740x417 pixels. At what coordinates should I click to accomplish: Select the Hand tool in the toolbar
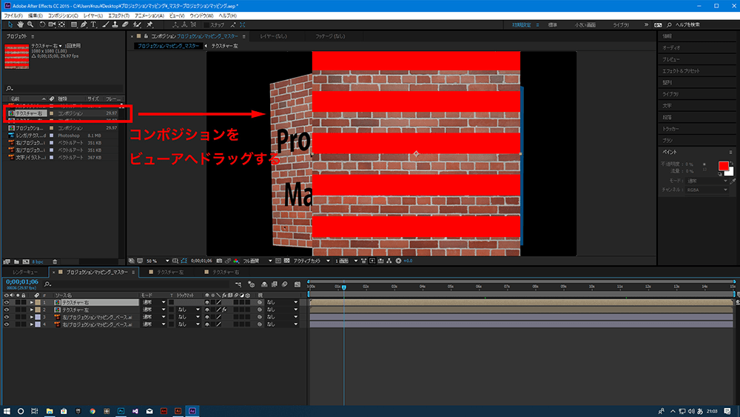pyautogui.click(x=19, y=24)
